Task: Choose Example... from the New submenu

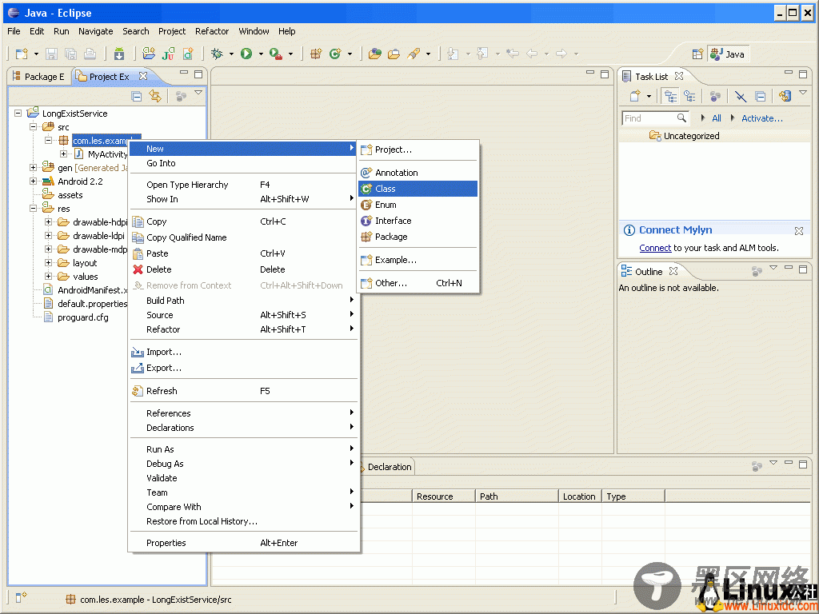Action: [x=417, y=260]
